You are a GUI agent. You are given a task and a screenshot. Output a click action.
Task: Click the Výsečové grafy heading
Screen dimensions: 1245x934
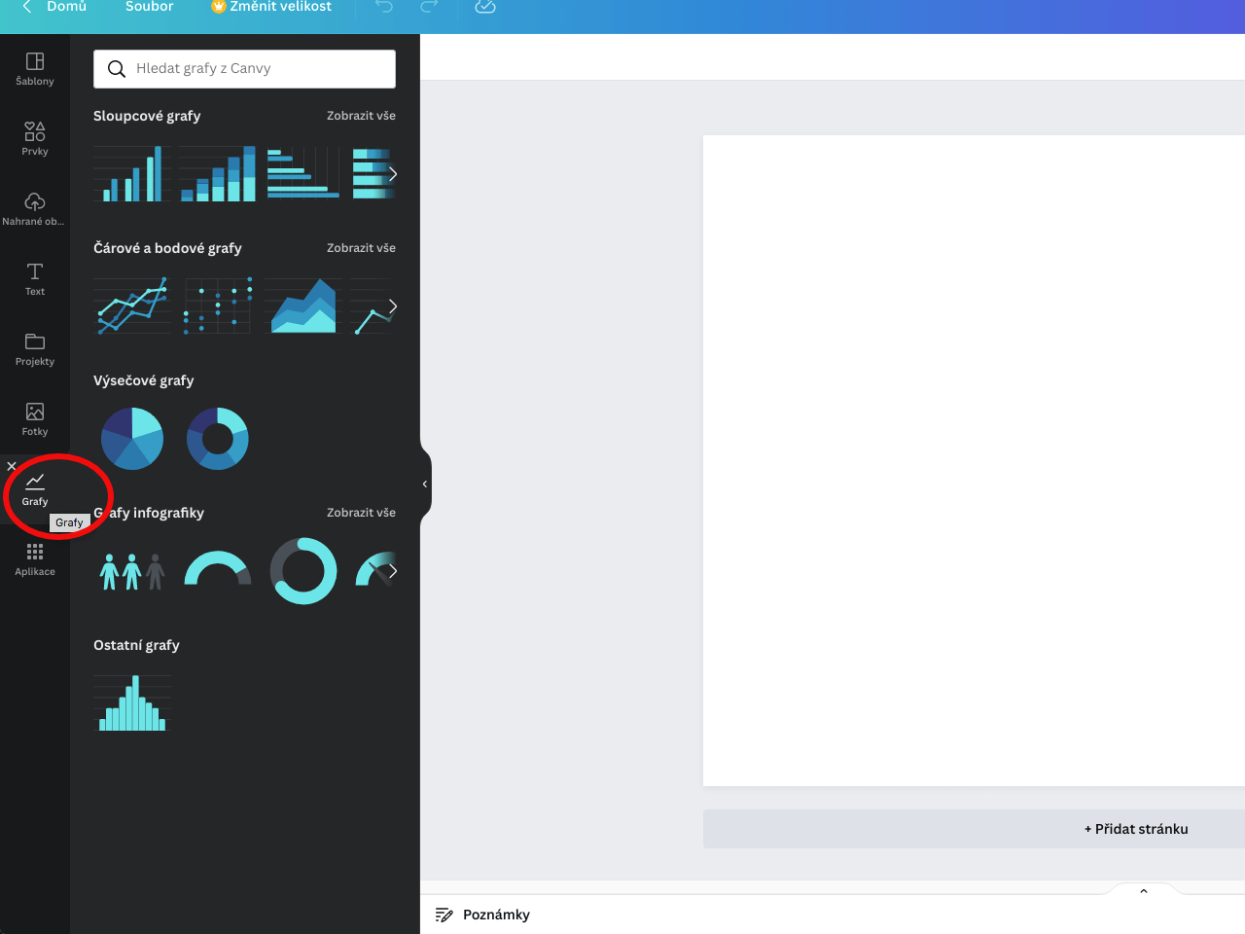tap(144, 380)
